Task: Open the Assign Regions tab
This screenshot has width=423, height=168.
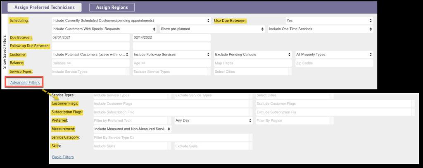Action: 112,7
